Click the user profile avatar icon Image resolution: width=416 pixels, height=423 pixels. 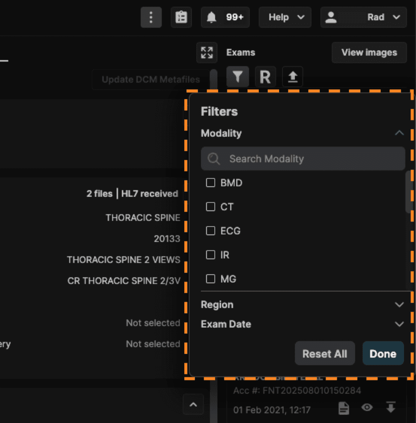click(331, 17)
